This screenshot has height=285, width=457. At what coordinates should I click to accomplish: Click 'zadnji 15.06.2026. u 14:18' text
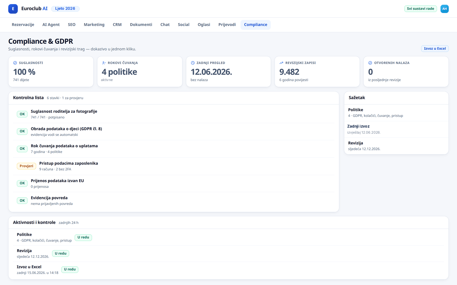[x=37, y=273]
